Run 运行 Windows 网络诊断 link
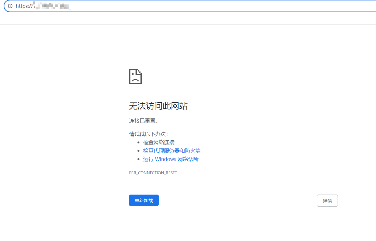The height and width of the screenshot is (241, 376). [171, 159]
